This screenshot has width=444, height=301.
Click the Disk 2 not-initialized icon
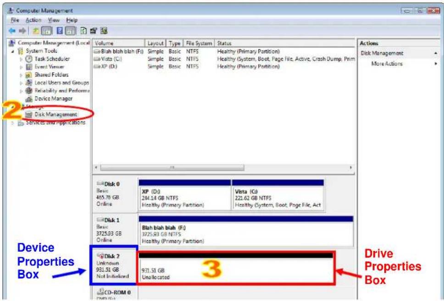100,256
